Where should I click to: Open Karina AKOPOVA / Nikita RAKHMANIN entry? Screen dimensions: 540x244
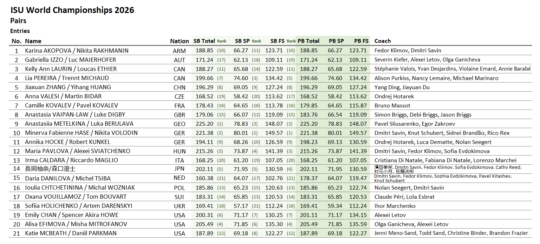click(77, 51)
